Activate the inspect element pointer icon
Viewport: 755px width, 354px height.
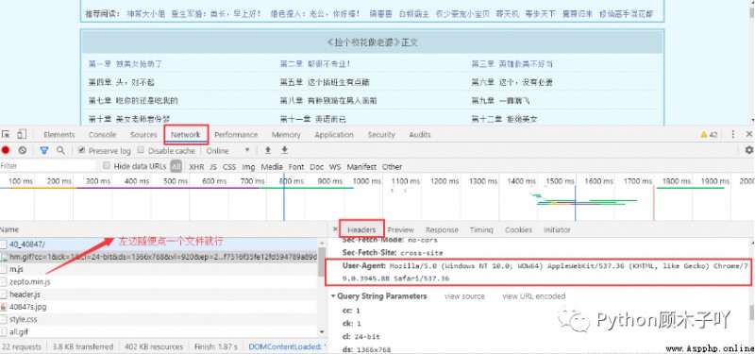(x=6, y=134)
